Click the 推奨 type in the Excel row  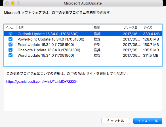pyautogui.click(x=97, y=45)
